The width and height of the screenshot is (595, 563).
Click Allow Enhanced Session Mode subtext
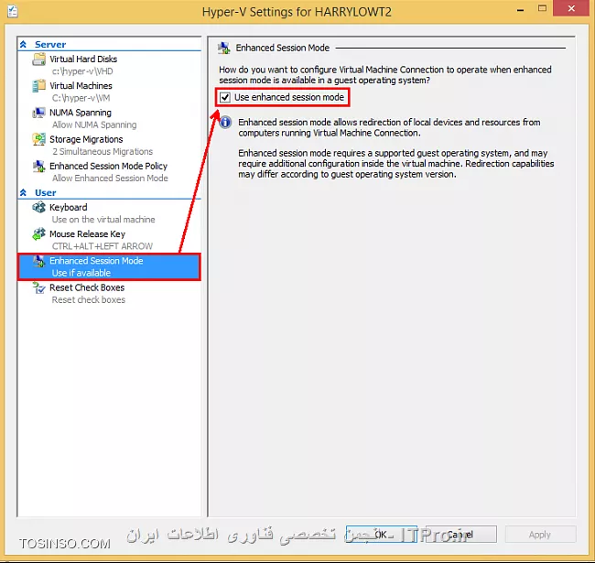point(110,179)
